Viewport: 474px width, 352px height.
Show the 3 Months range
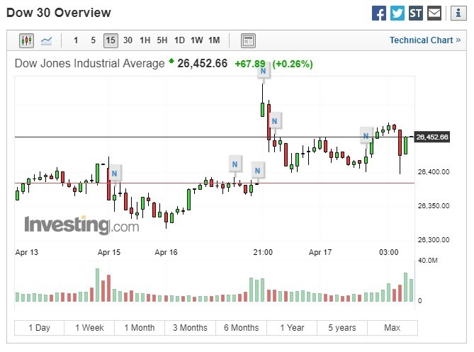coord(190,328)
